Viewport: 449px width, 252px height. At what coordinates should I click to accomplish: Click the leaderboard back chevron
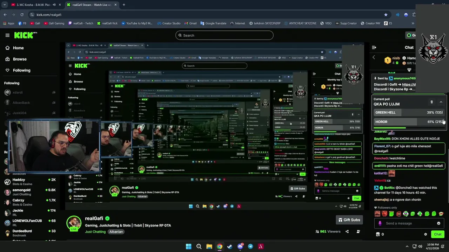click(374, 57)
